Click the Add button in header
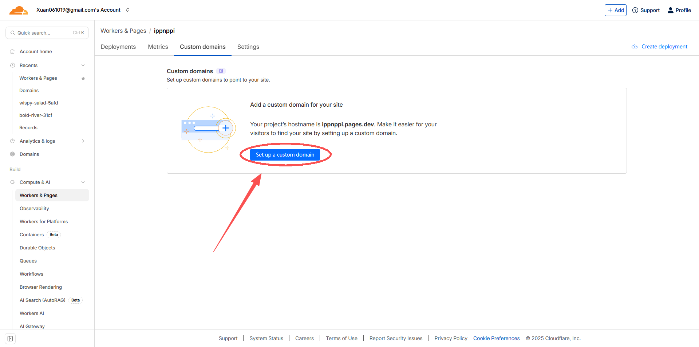Viewport: 699px width, 347px height. pos(616,10)
